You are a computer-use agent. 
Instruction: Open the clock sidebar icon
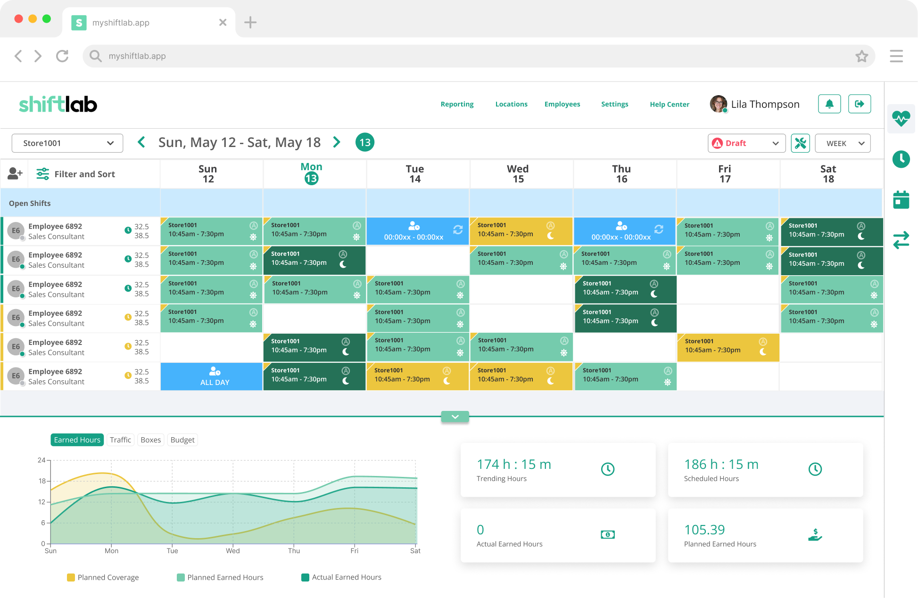[x=901, y=159]
